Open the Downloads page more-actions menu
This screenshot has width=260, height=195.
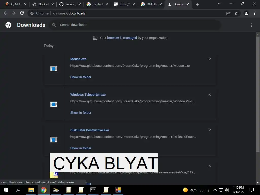coord(251,25)
